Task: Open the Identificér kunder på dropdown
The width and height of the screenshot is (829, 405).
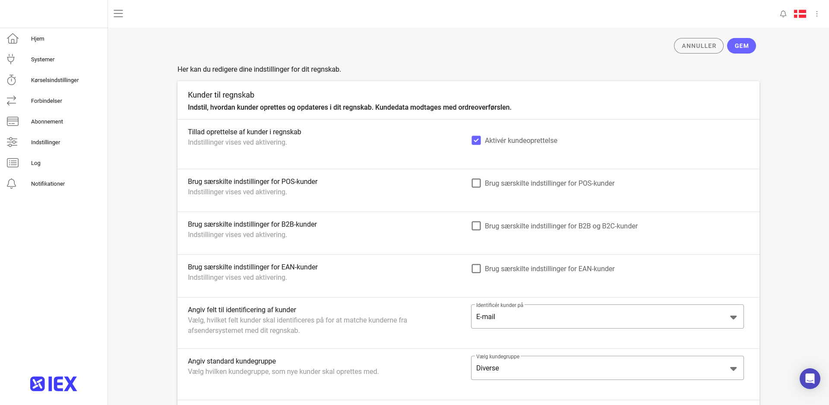Action: coord(607,317)
